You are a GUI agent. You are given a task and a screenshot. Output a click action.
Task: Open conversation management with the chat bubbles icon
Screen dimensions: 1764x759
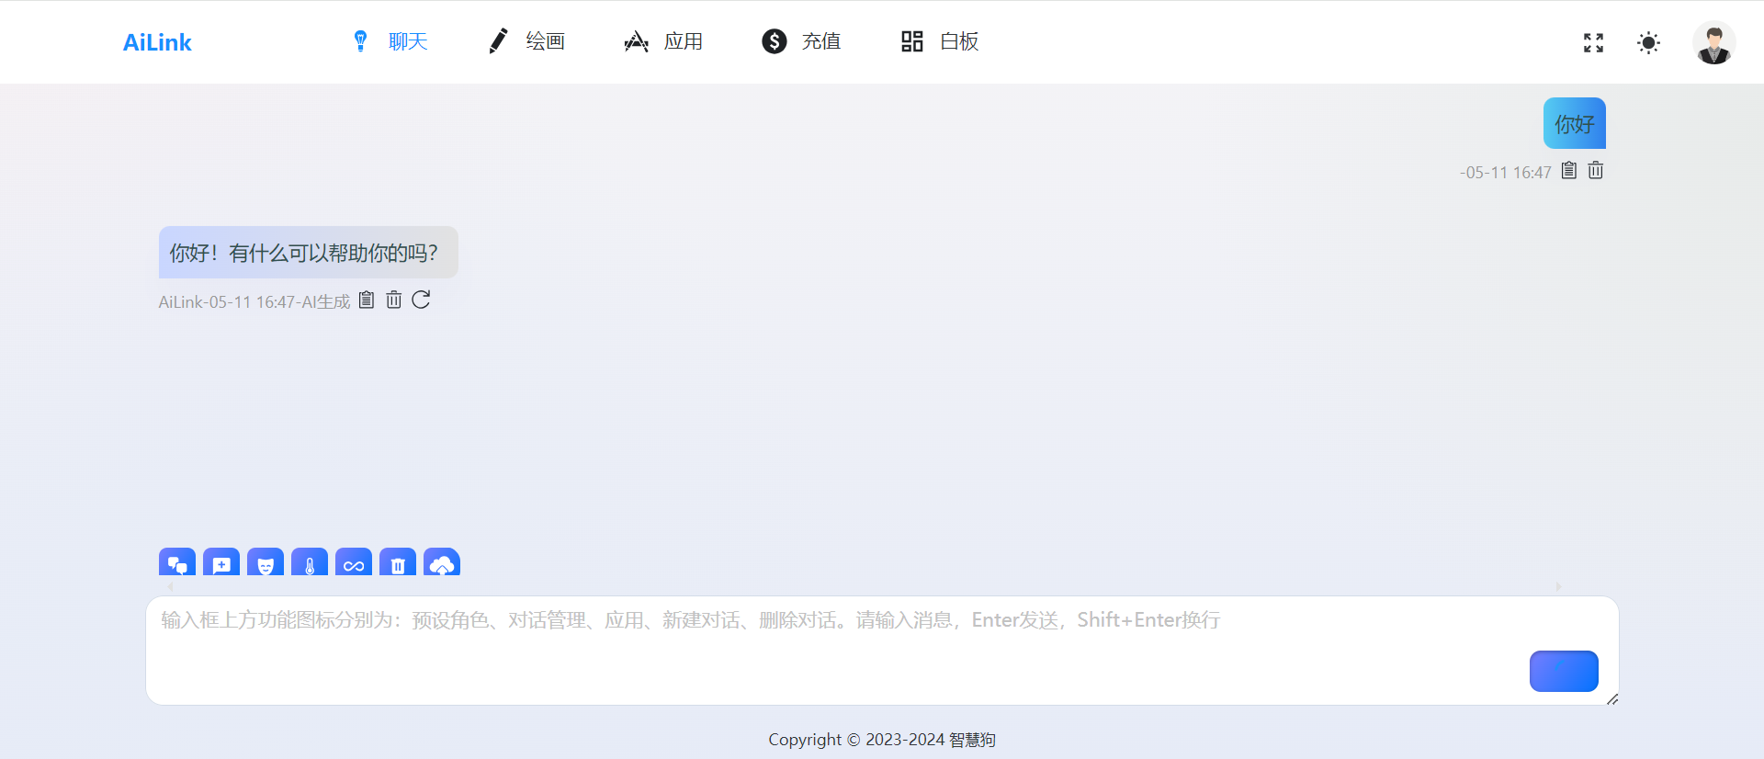coord(177,563)
